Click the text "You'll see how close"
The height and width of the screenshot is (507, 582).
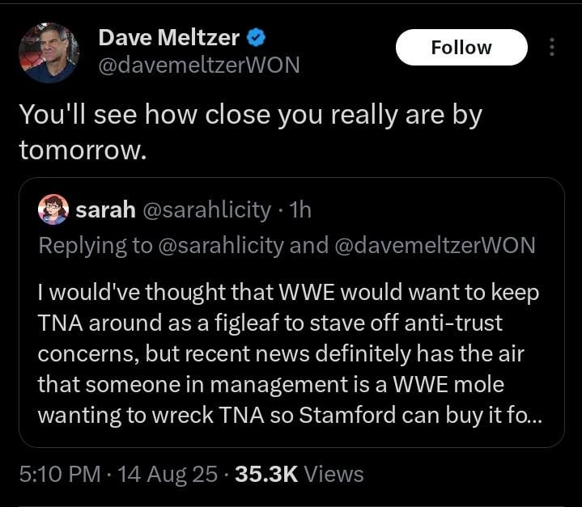pos(130,114)
